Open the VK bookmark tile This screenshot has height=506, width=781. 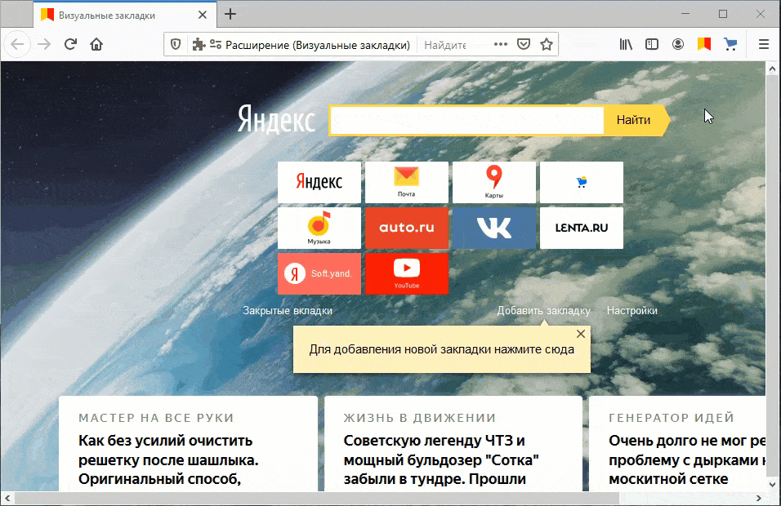tap(493, 228)
